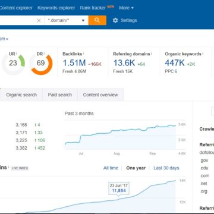Click the ↑ 452 change value
The width and height of the screenshot is (214, 214).
pos(40,148)
